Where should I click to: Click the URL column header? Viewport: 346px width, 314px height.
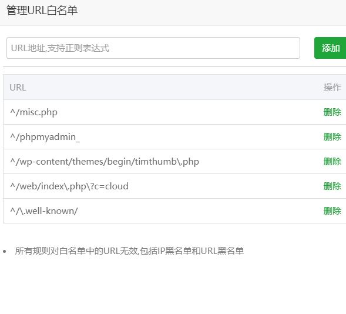point(18,88)
